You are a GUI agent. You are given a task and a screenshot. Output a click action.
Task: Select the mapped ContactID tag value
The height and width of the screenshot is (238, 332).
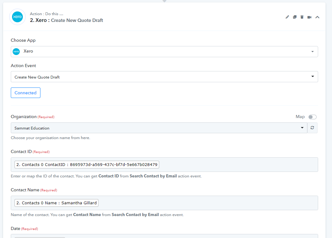point(87,165)
